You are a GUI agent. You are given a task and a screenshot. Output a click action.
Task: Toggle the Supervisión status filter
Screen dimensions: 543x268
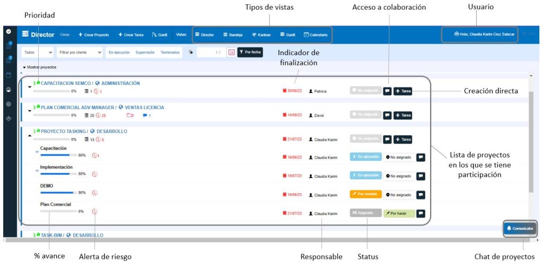[x=145, y=53]
